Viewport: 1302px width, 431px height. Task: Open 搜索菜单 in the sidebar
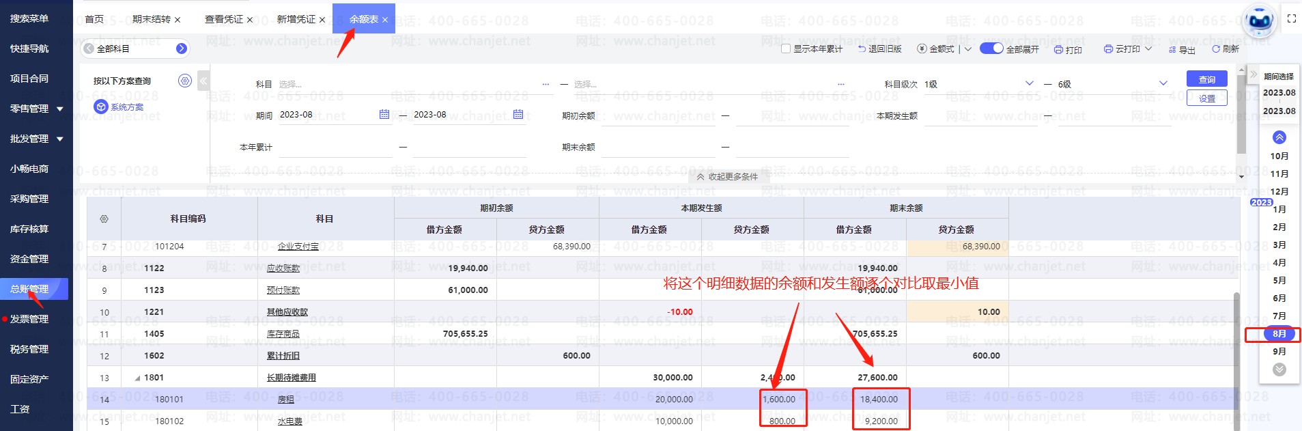pyautogui.click(x=29, y=18)
